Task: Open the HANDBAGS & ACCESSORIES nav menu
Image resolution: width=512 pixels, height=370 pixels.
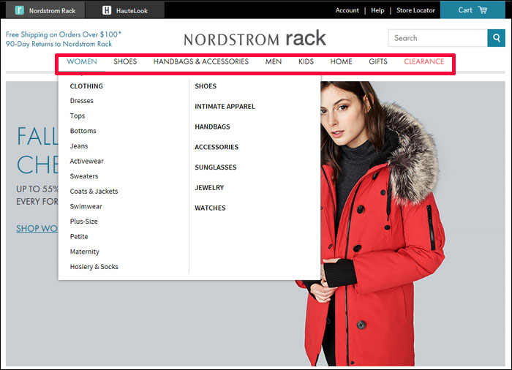Action: pyautogui.click(x=201, y=61)
